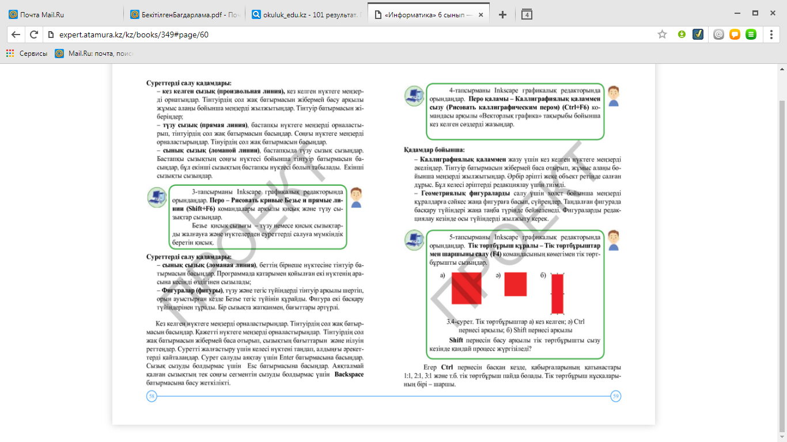This screenshot has width=787, height=442.
Task: Switch to the okuluk_edu.kz results tab
Action: (306, 14)
